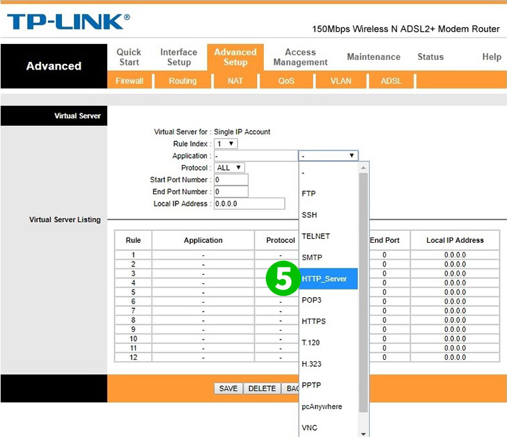This screenshot has width=507, height=437.
Task: Click the End Port column header
Action: tap(384, 240)
